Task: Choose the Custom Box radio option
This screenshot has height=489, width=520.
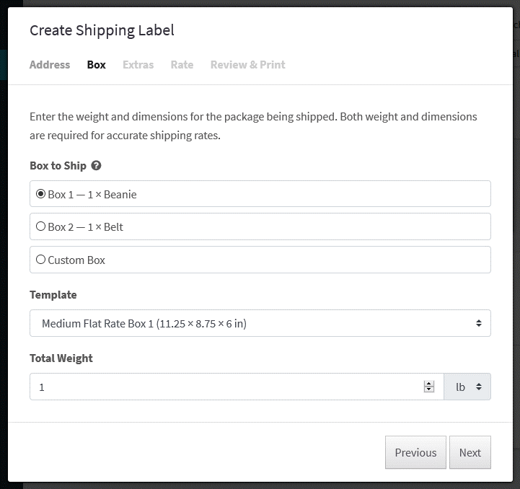Action: coord(40,260)
